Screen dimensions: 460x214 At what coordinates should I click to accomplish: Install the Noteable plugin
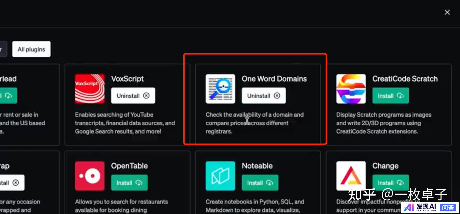(260, 183)
